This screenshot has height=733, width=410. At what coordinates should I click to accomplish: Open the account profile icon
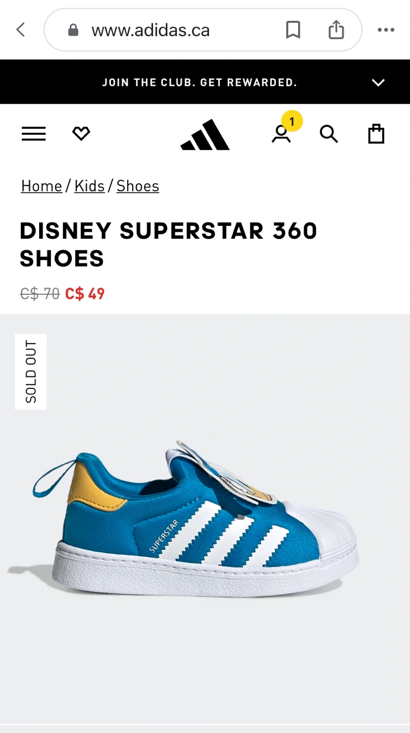(281, 134)
